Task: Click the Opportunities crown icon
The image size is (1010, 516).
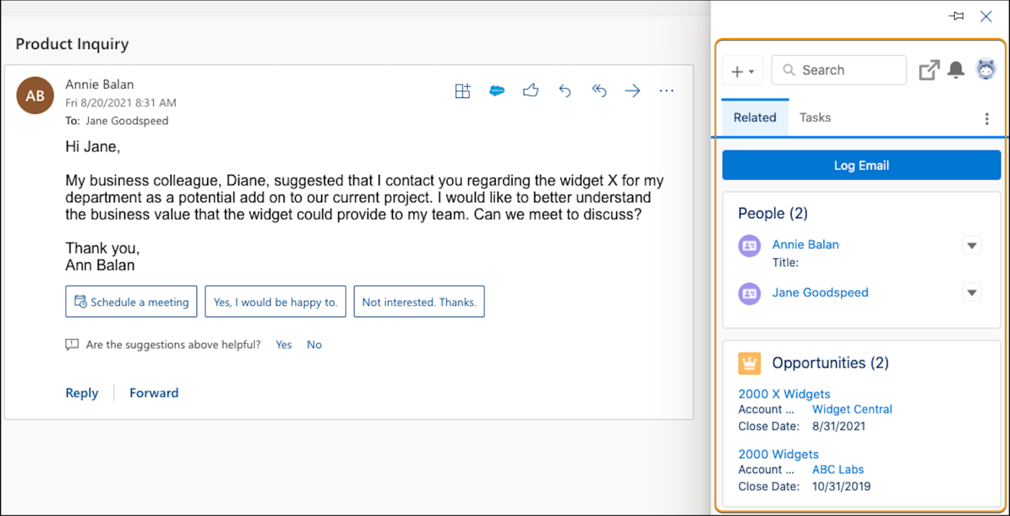Action: coord(750,363)
